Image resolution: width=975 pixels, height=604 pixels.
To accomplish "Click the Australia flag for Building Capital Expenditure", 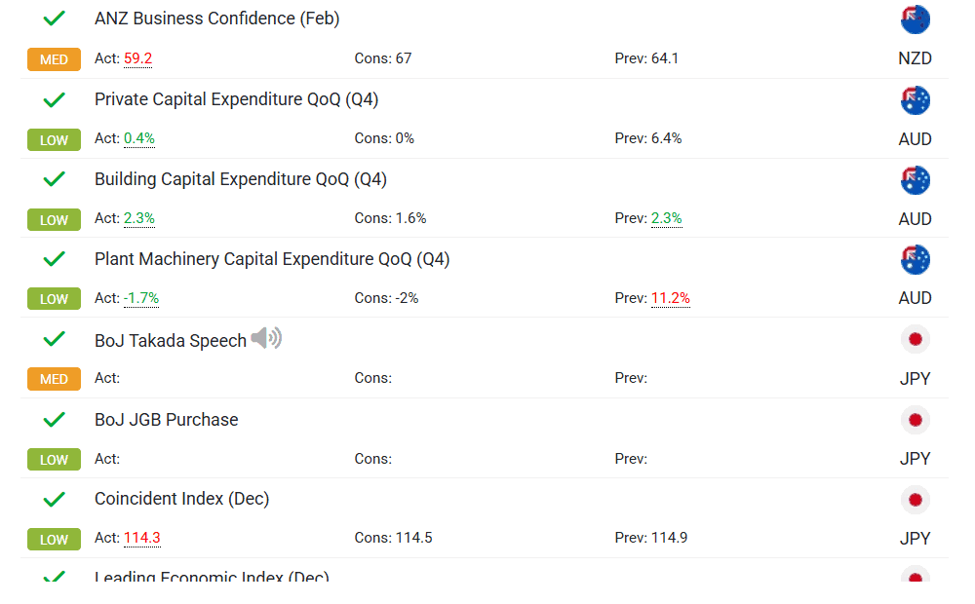I will coord(916,180).
